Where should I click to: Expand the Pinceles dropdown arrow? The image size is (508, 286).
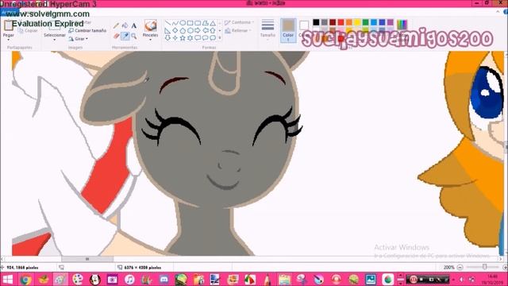tap(150, 40)
